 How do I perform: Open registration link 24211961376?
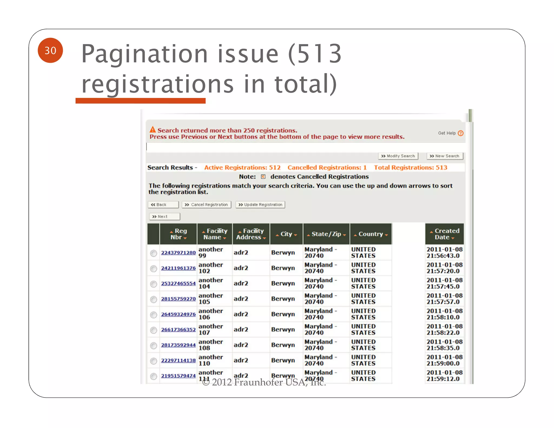(178, 268)
